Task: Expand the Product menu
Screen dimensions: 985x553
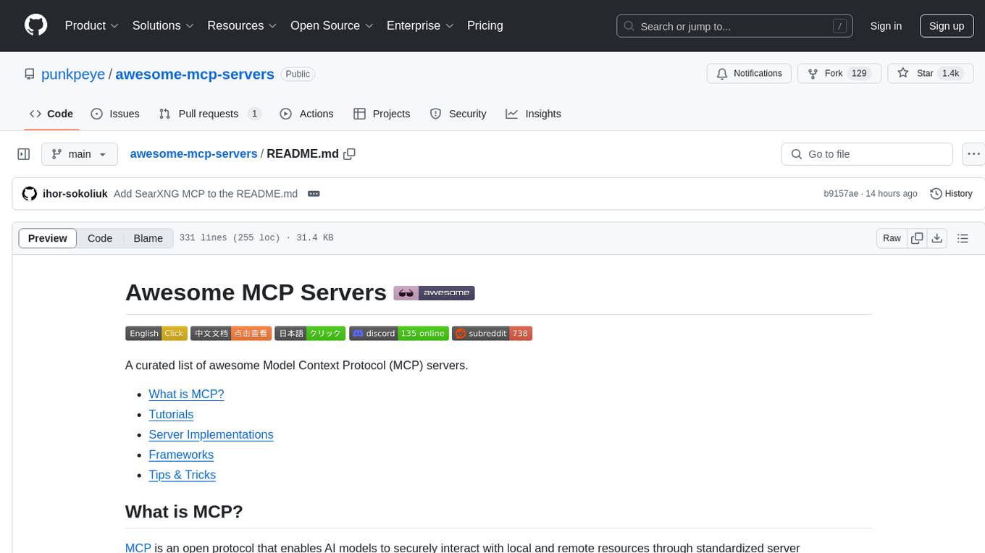Action: click(92, 25)
